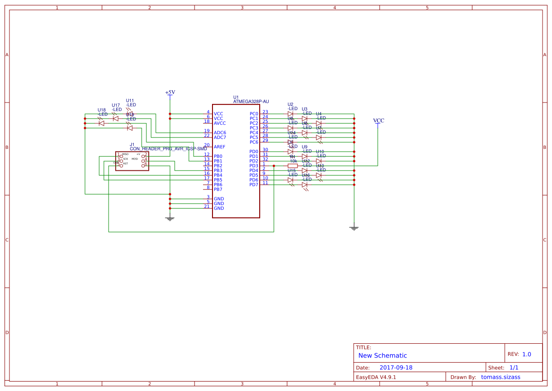Click the U17 designator label

[116, 105]
